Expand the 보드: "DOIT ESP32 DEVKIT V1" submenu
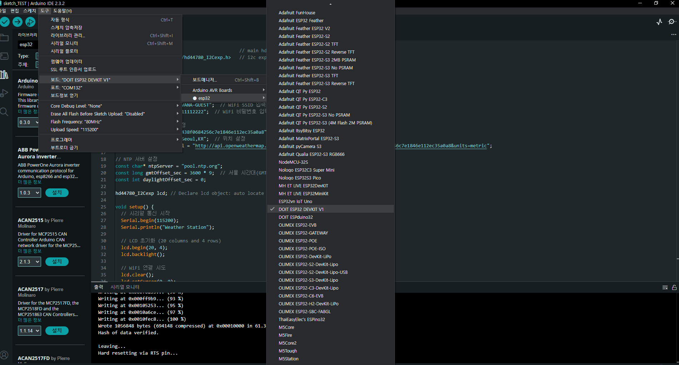 pos(110,80)
